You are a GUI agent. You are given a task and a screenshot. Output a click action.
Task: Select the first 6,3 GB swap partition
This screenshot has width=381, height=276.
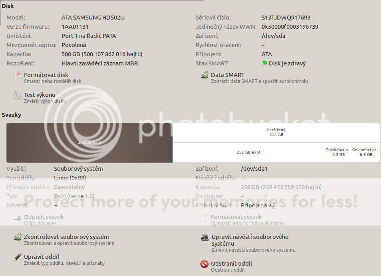click(338, 152)
